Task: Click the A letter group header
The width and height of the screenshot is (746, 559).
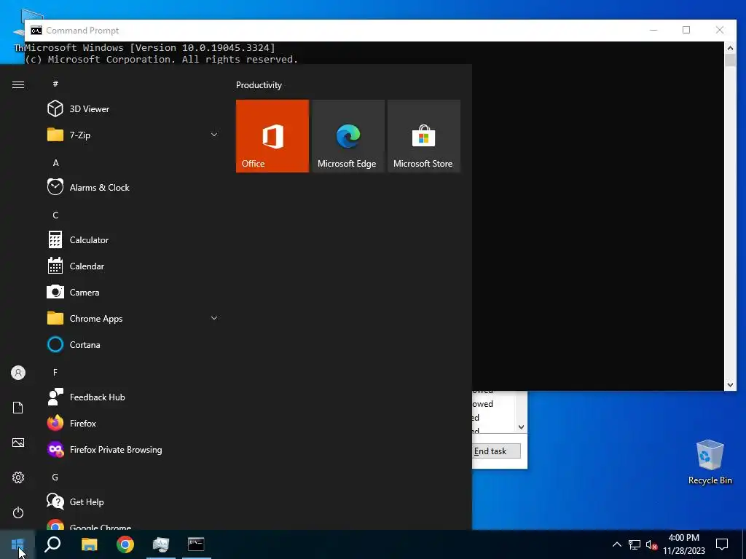Action: click(x=55, y=163)
